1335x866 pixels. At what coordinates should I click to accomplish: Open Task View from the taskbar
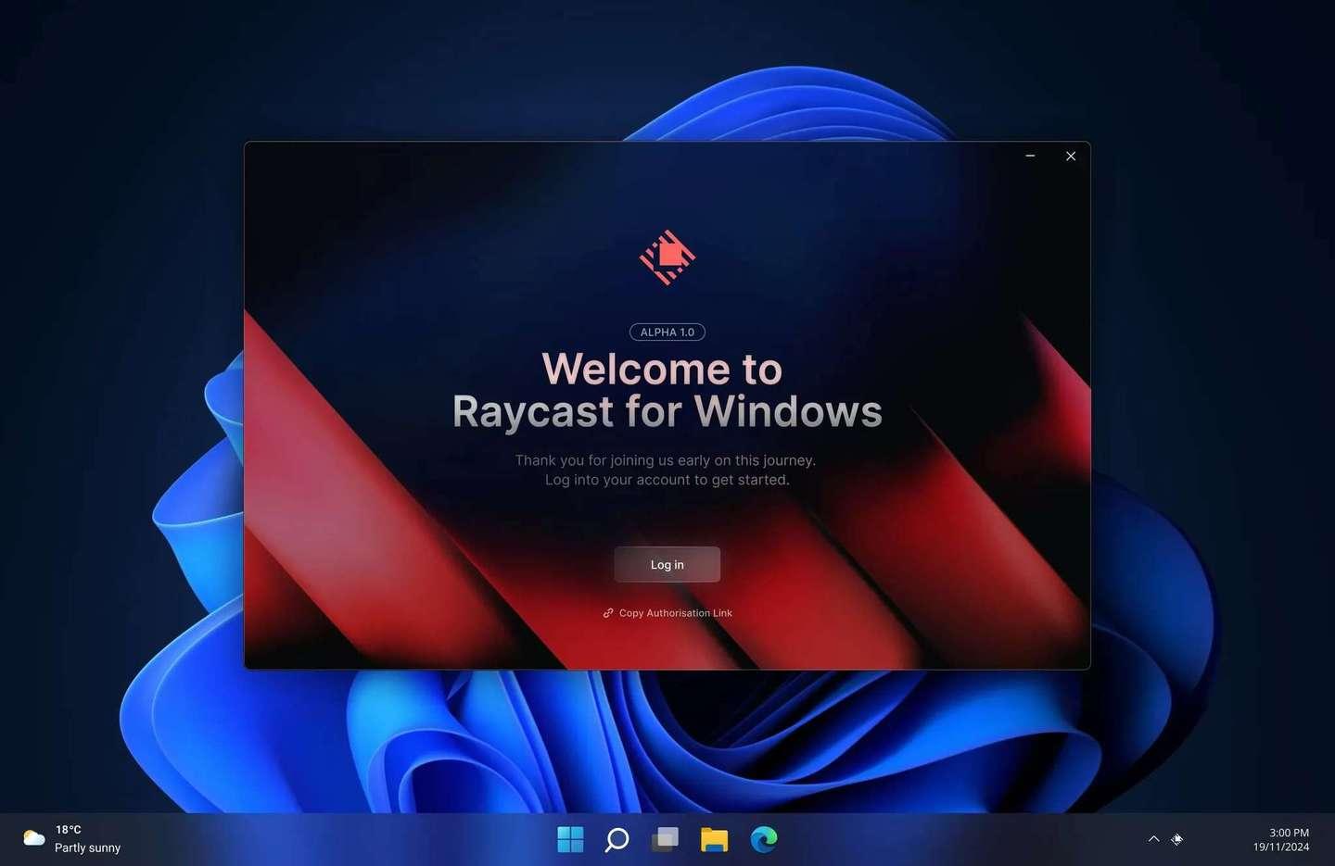[x=665, y=839]
